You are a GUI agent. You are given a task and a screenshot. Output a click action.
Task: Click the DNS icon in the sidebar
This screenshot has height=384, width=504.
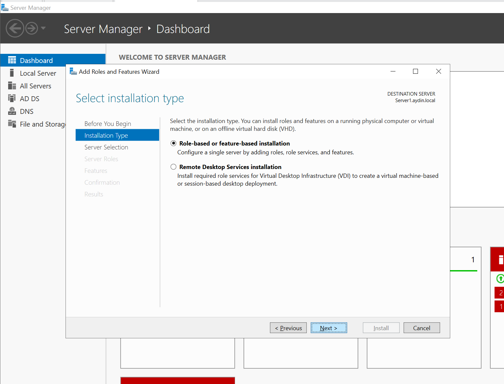(12, 111)
